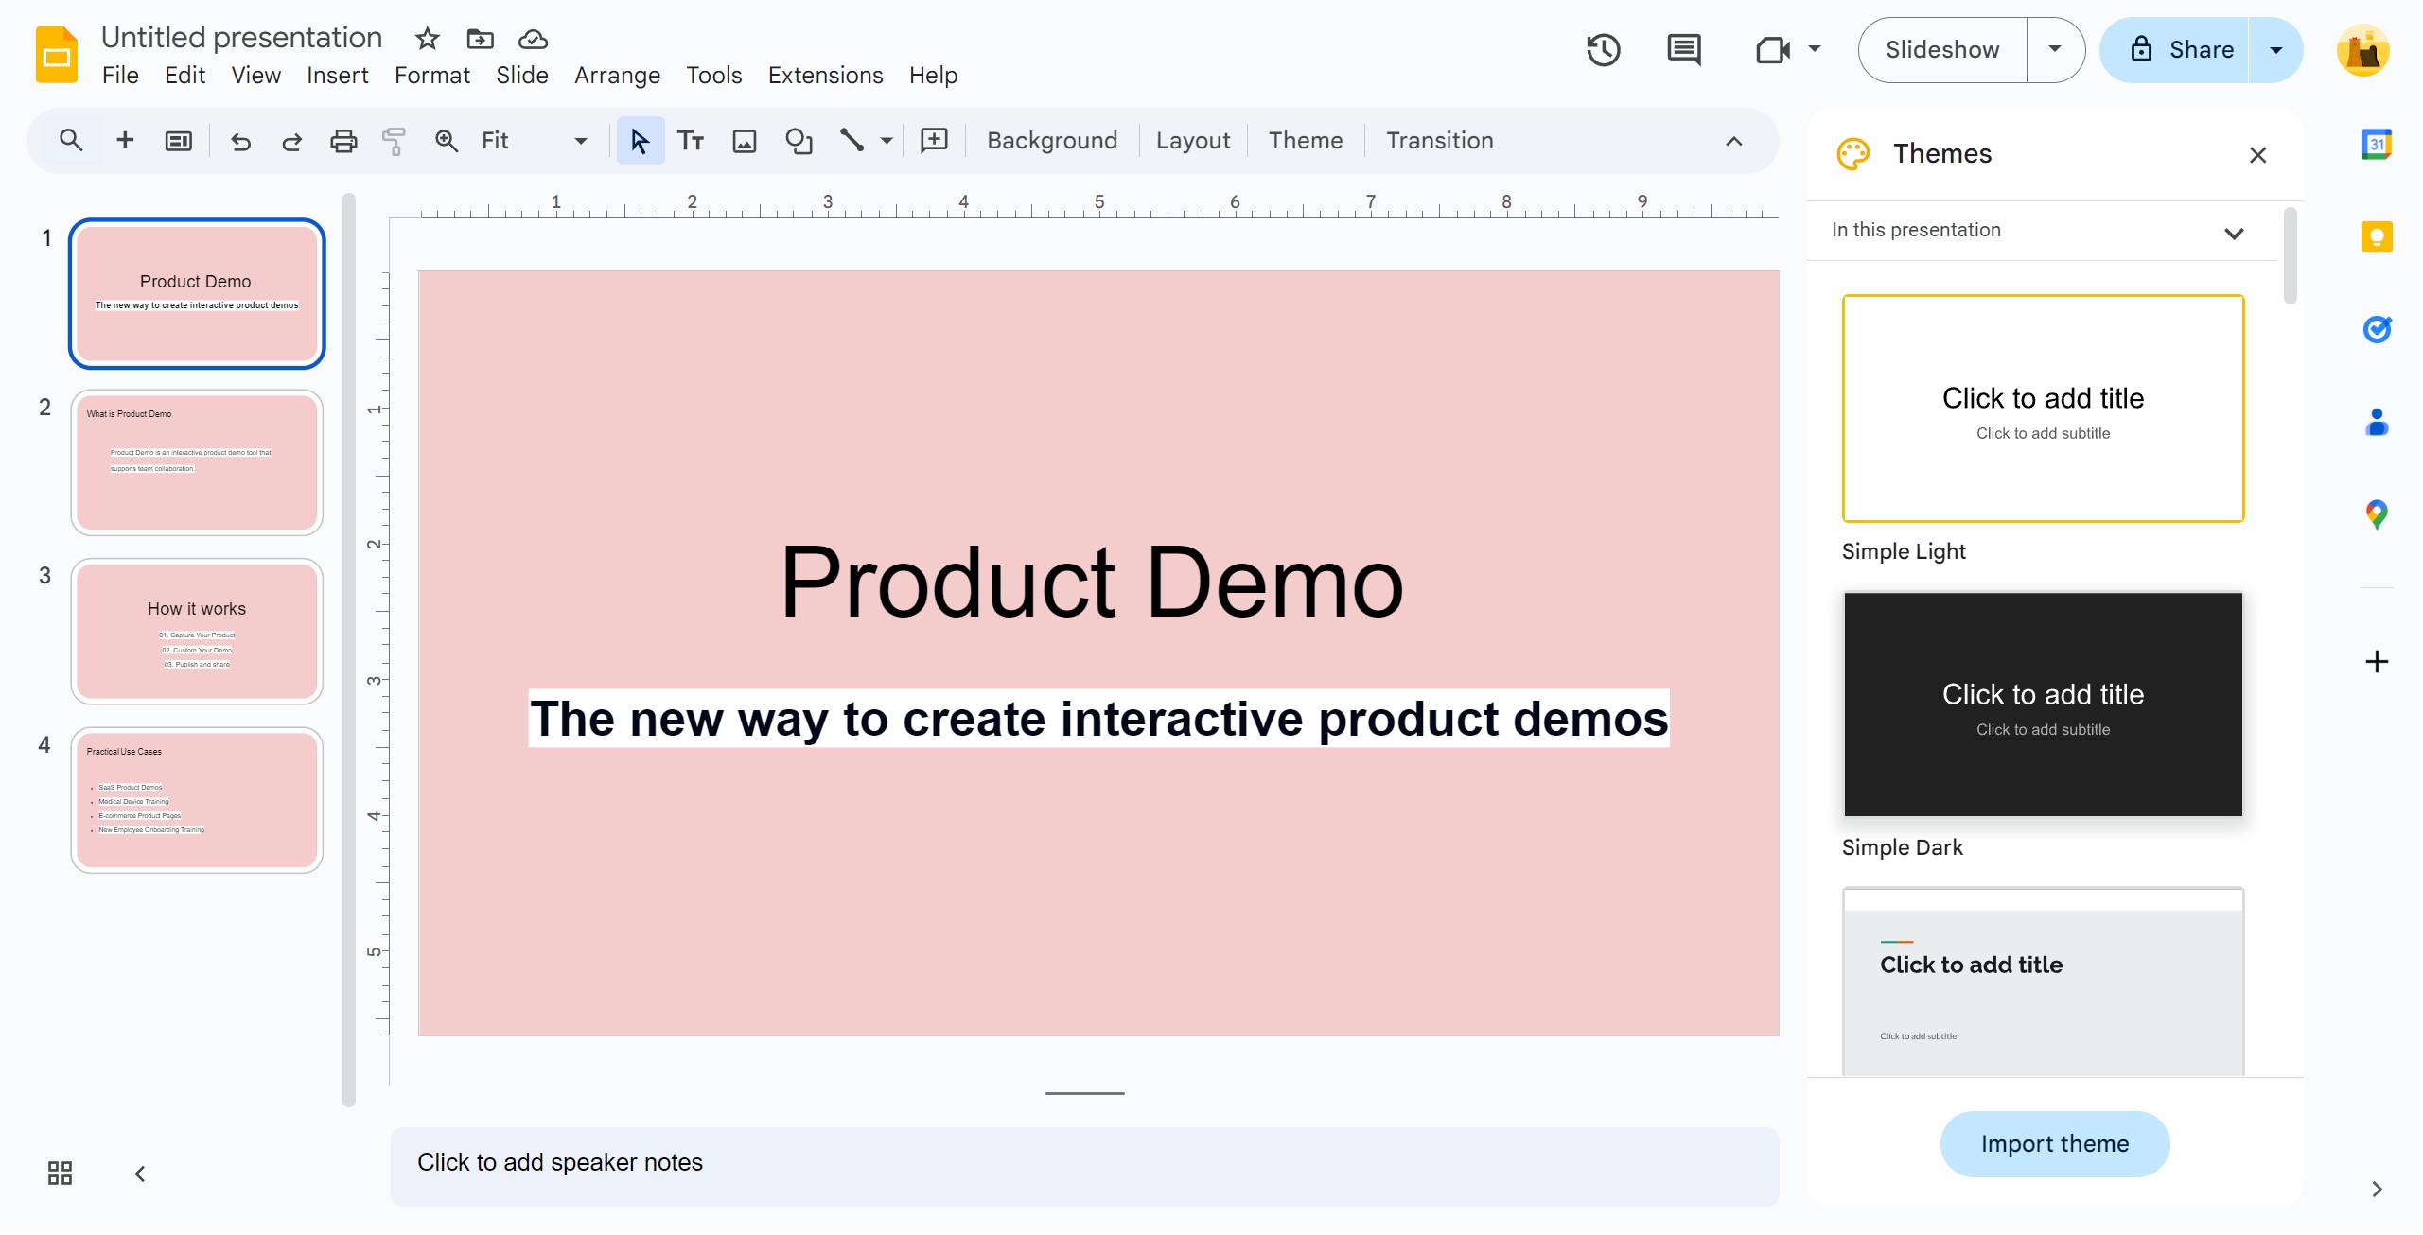Check cloud document save status
2423x1235 pixels.
coord(533,39)
